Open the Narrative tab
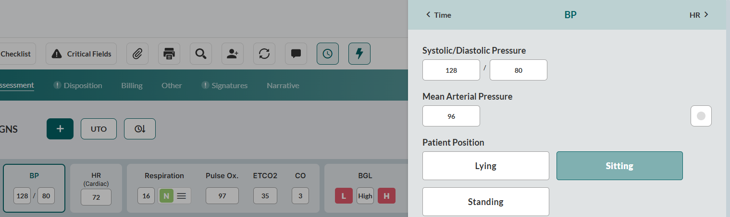 pyautogui.click(x=283, y=85)
